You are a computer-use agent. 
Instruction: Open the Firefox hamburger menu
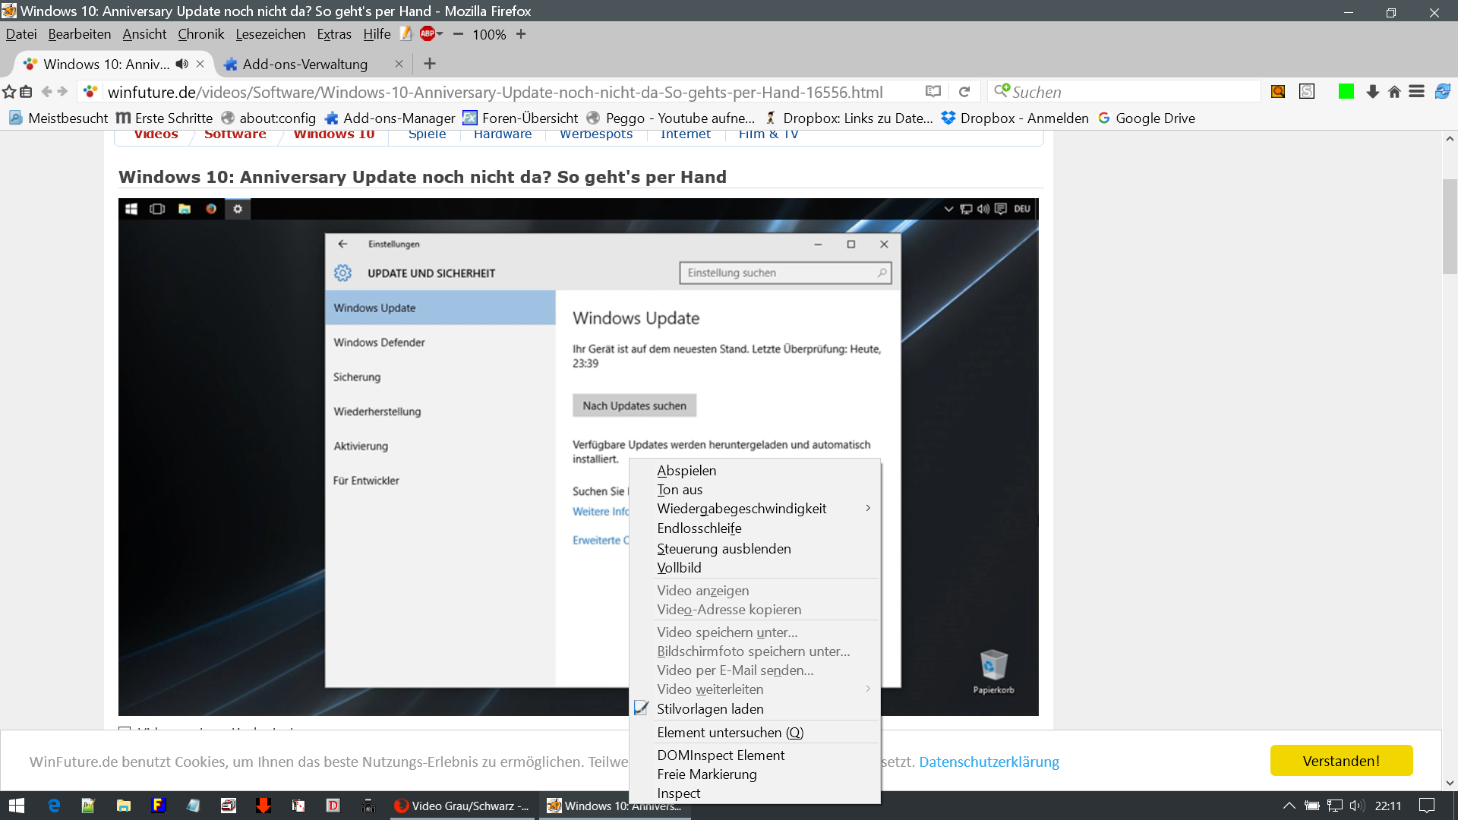pyautogui.click(x=1416, y=92)
